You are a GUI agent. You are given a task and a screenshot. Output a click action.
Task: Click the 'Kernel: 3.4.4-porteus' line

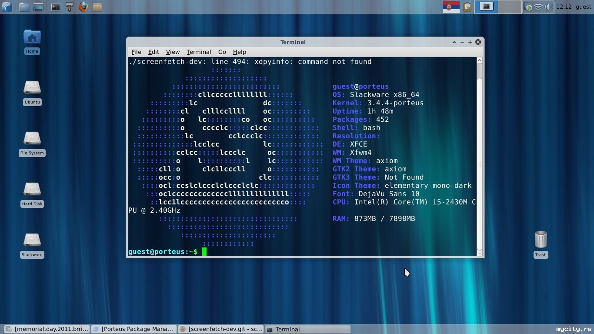tap(378, 103)
